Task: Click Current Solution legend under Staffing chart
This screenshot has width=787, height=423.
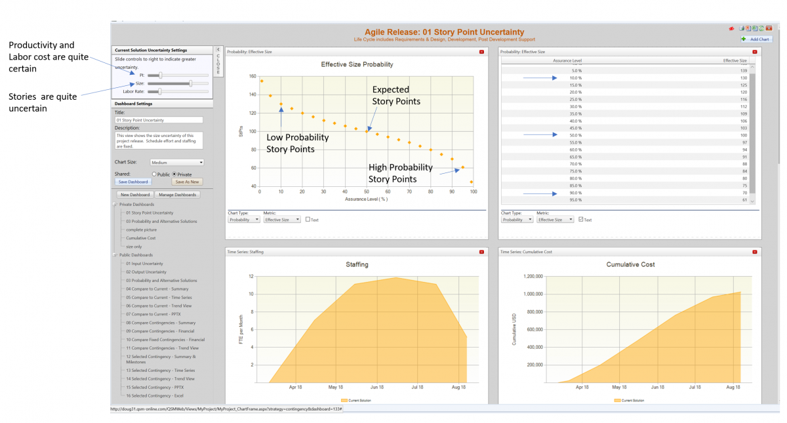Action: 357,399
